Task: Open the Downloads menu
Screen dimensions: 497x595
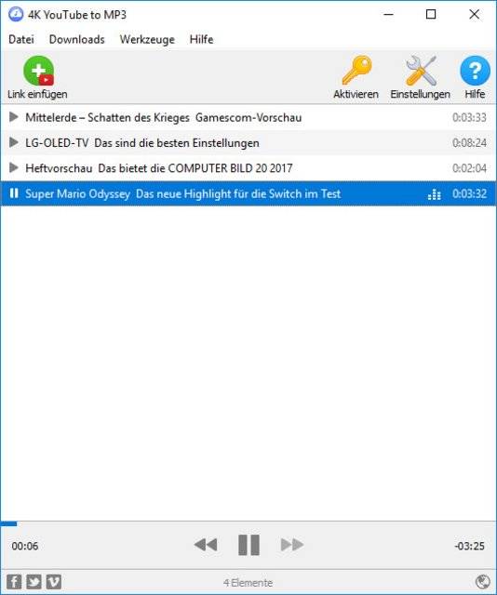Action: click(x=76, y=39)
